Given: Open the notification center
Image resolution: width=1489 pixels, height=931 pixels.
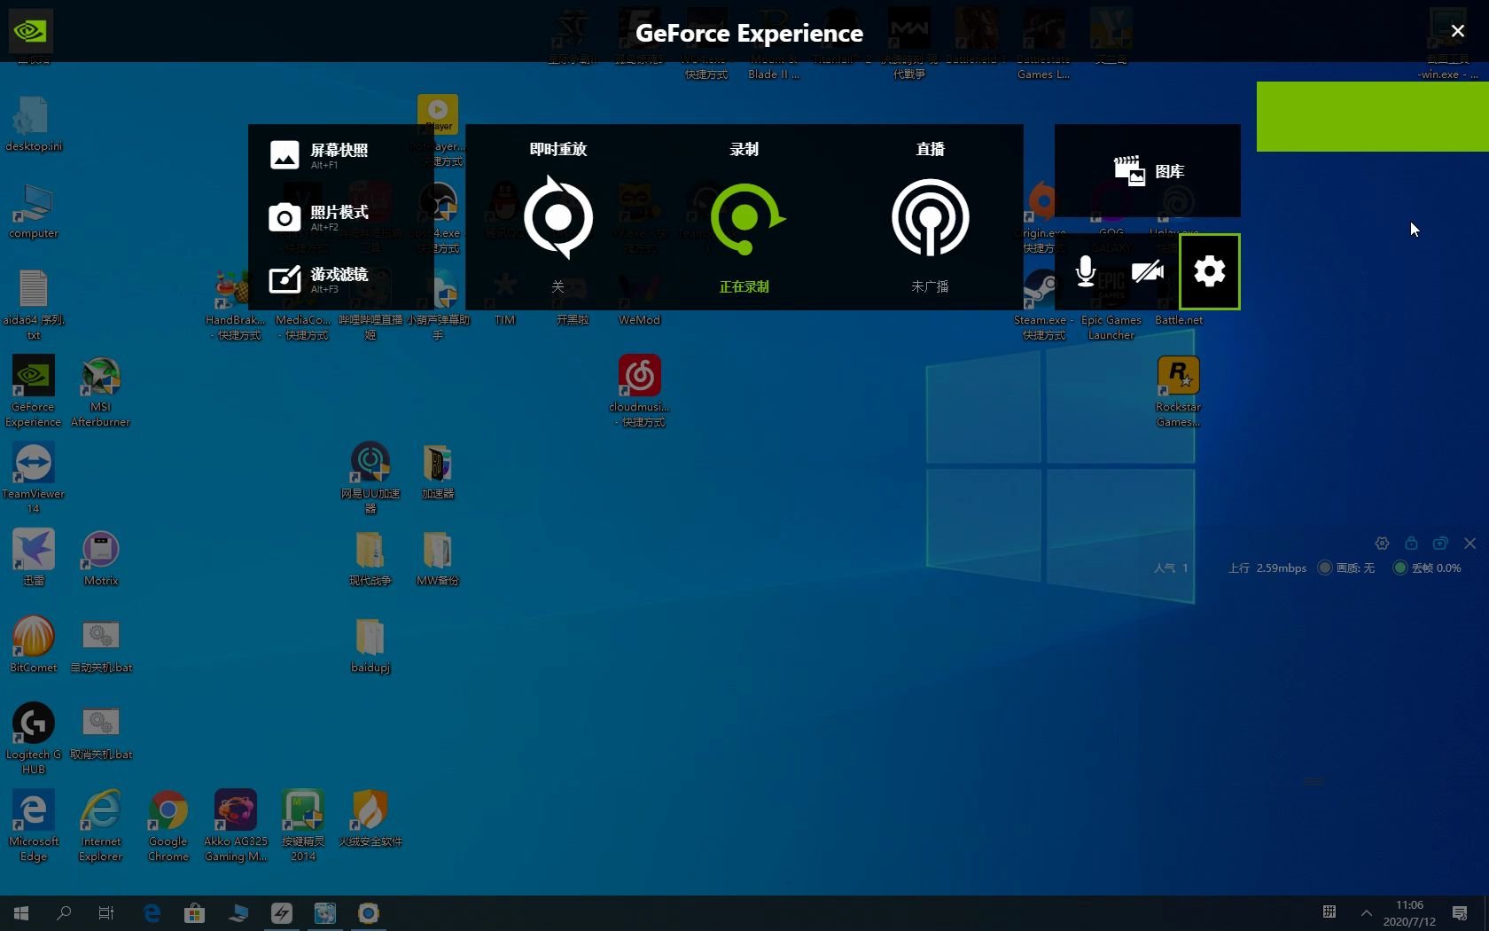Looking at the screenshot, I should (x=1460, y=912).
